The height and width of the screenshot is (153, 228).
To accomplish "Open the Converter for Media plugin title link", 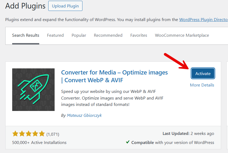I will [115, 76].
